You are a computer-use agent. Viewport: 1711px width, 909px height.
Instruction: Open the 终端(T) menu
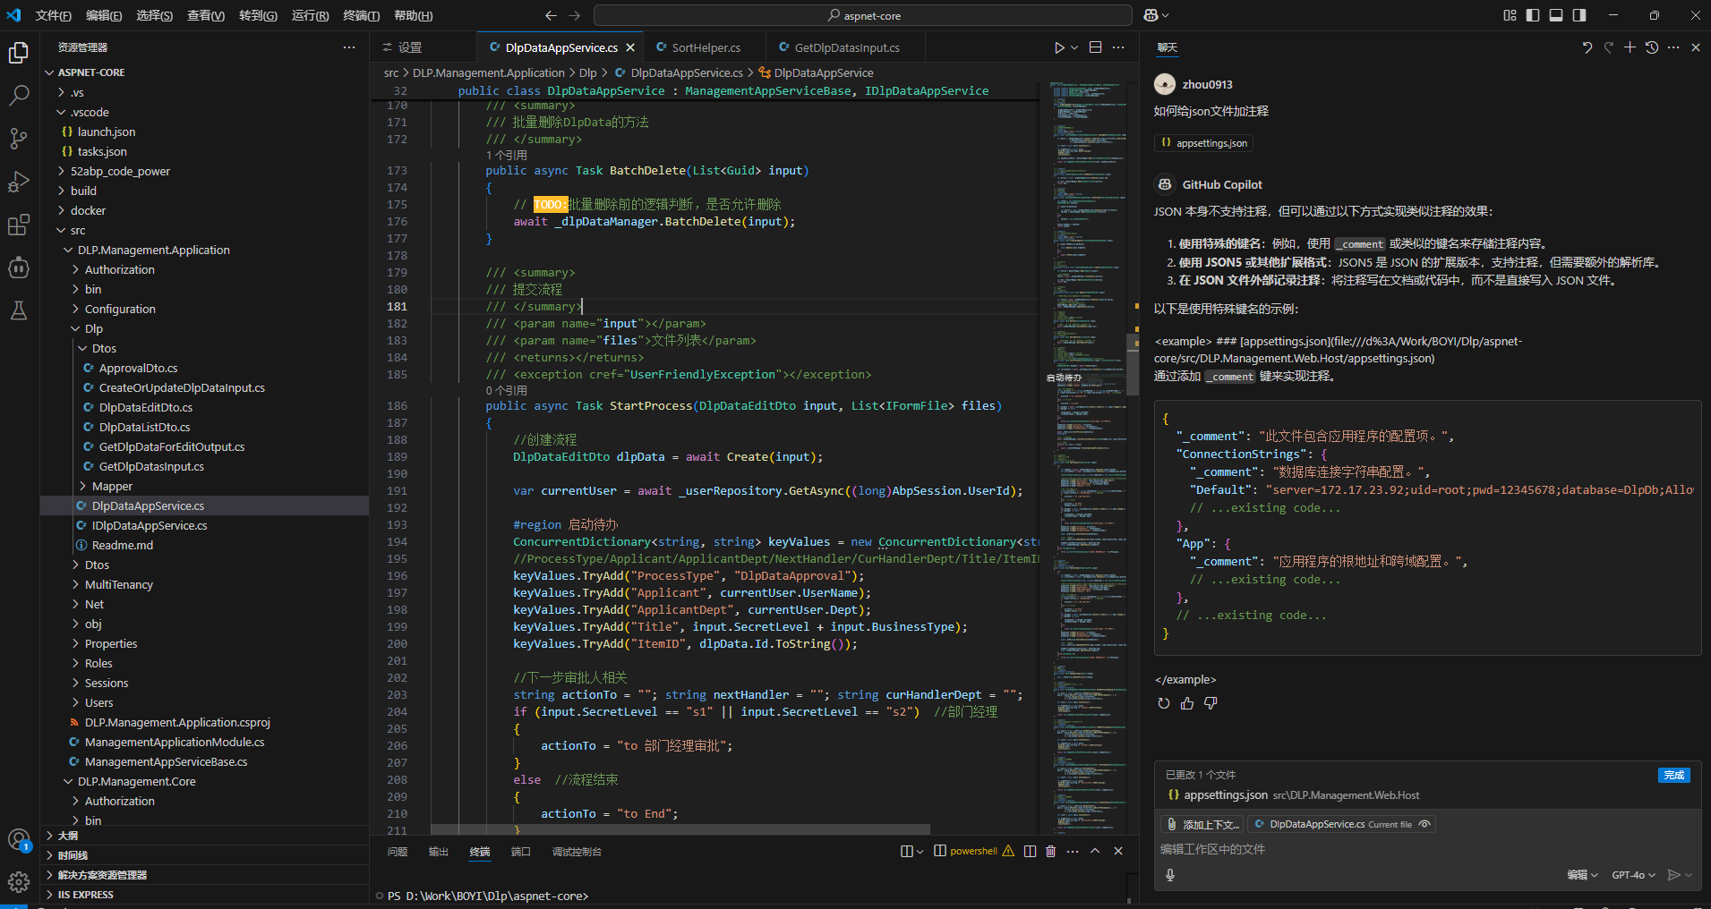click(x=362, y=15)
